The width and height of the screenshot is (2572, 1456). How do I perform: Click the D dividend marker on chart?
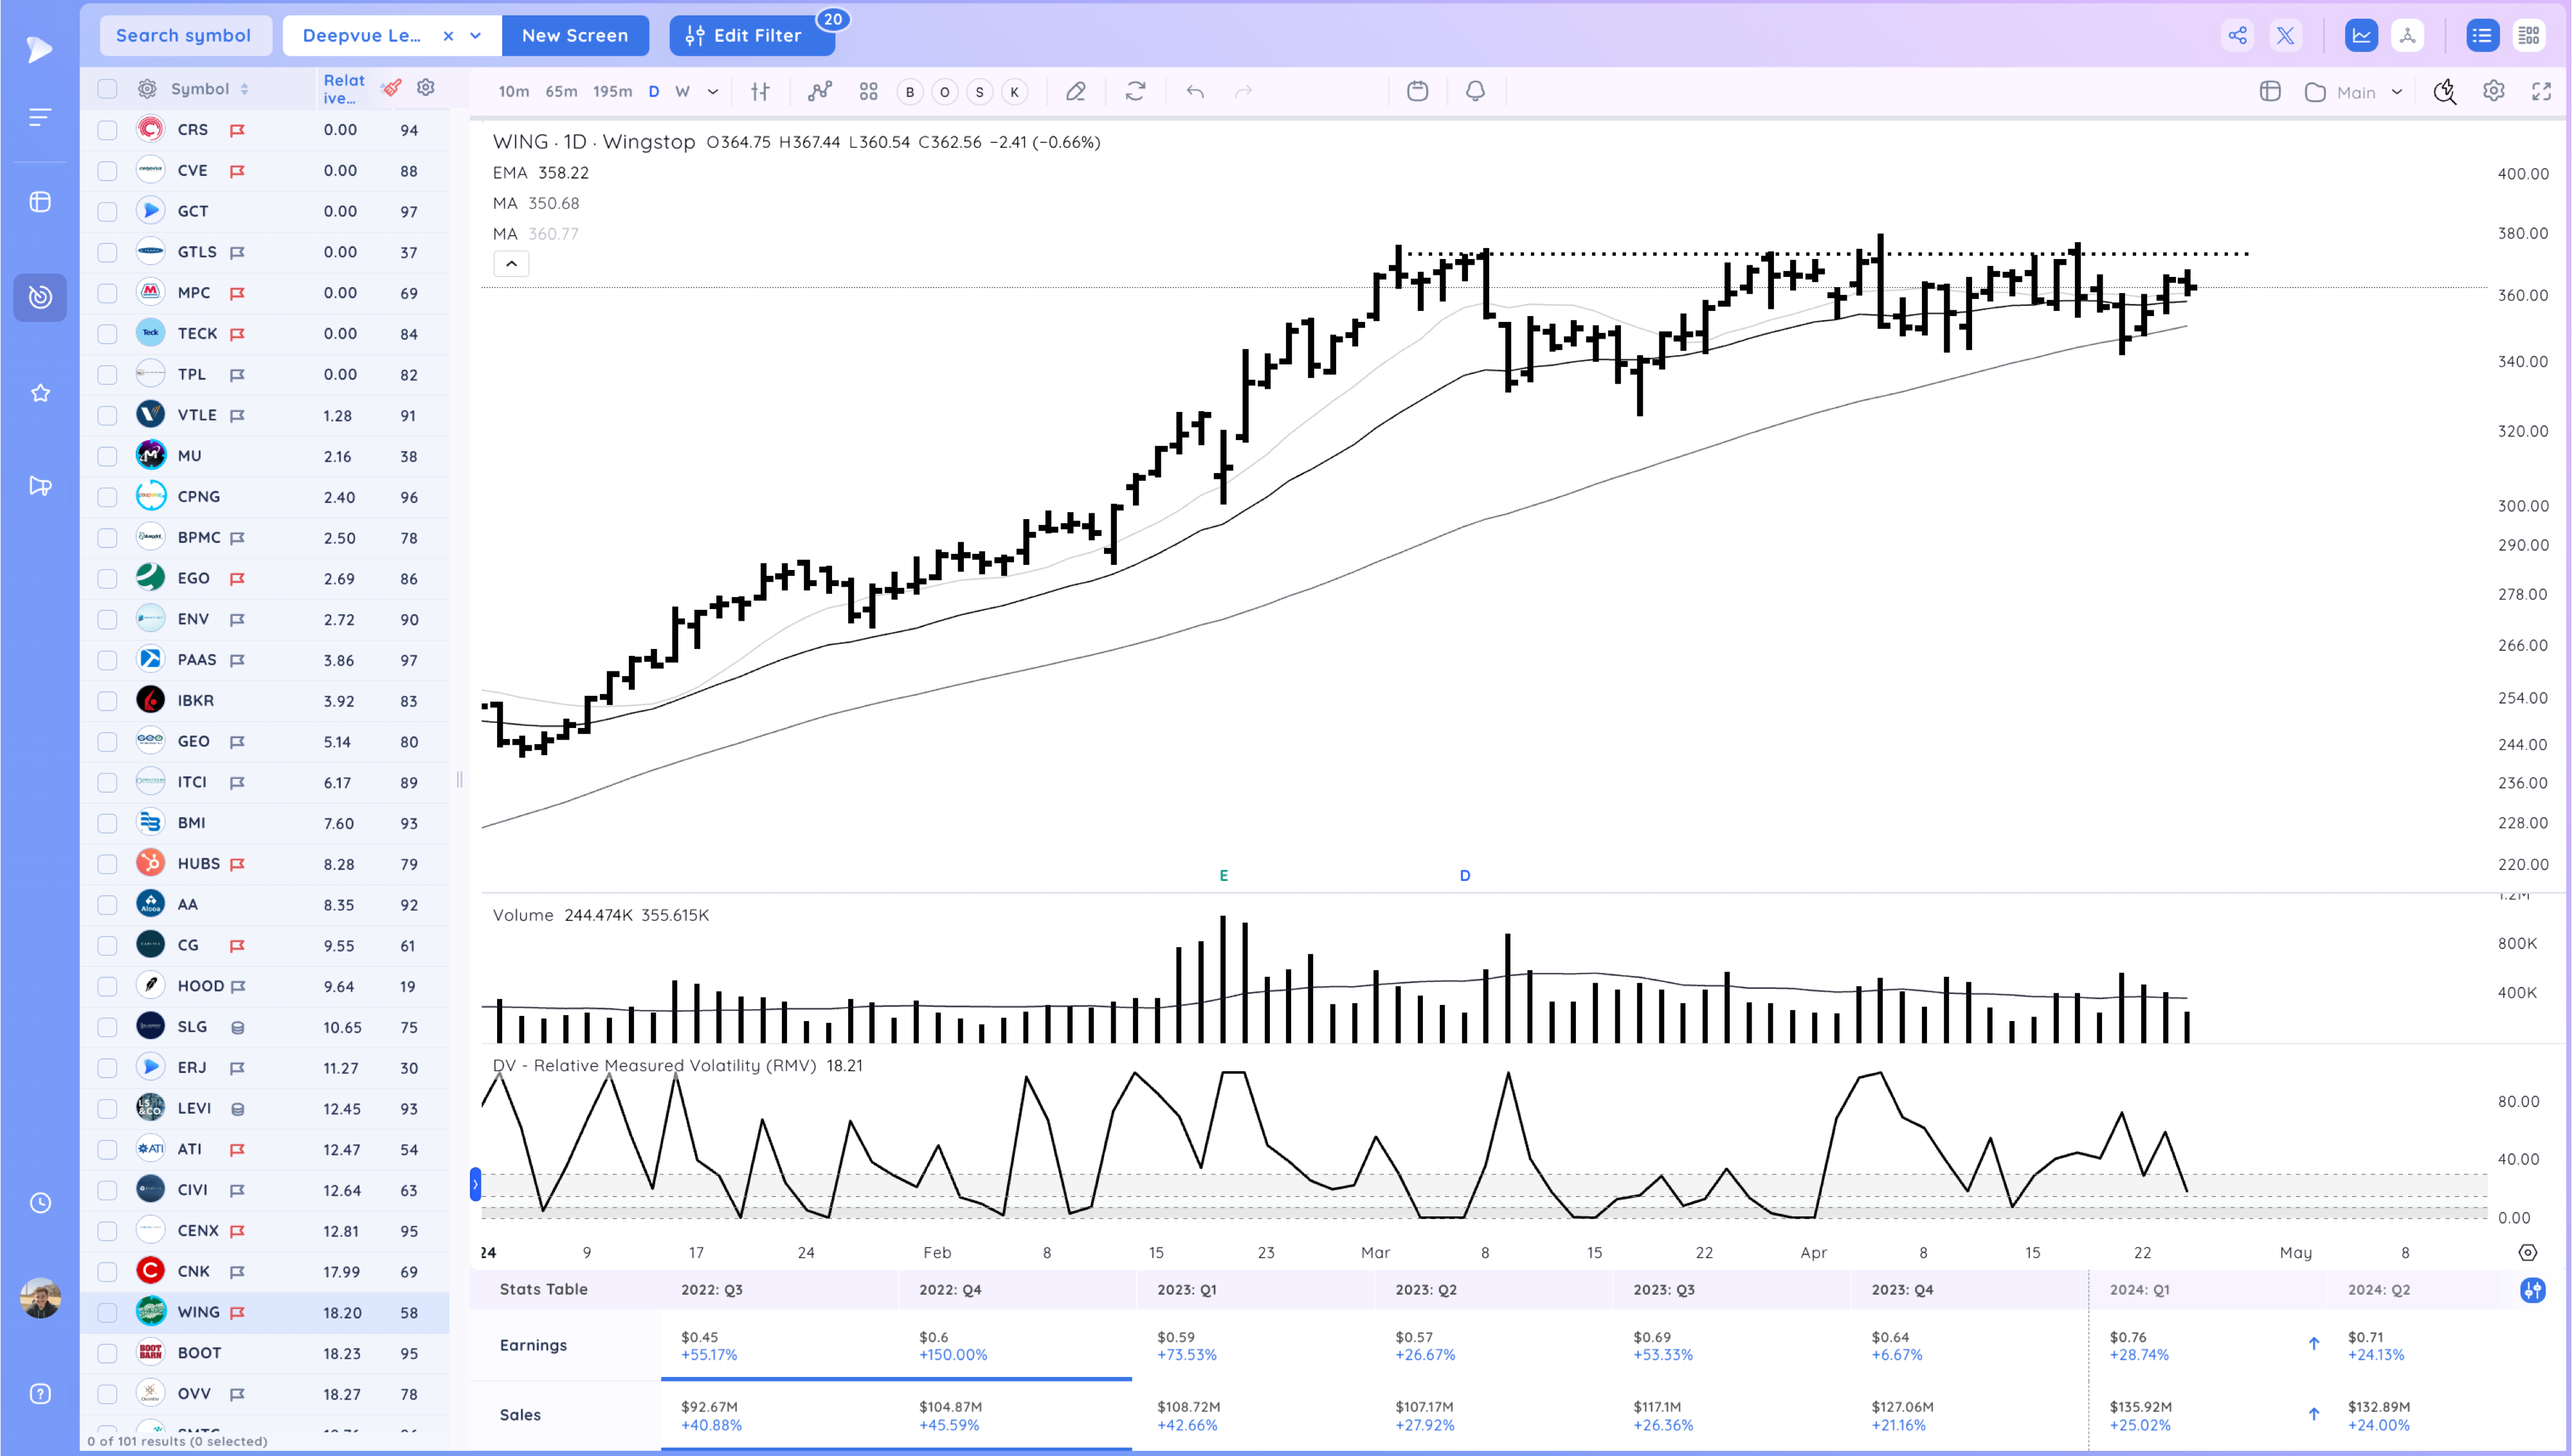pyautogui.click(x=1465, y=876)
